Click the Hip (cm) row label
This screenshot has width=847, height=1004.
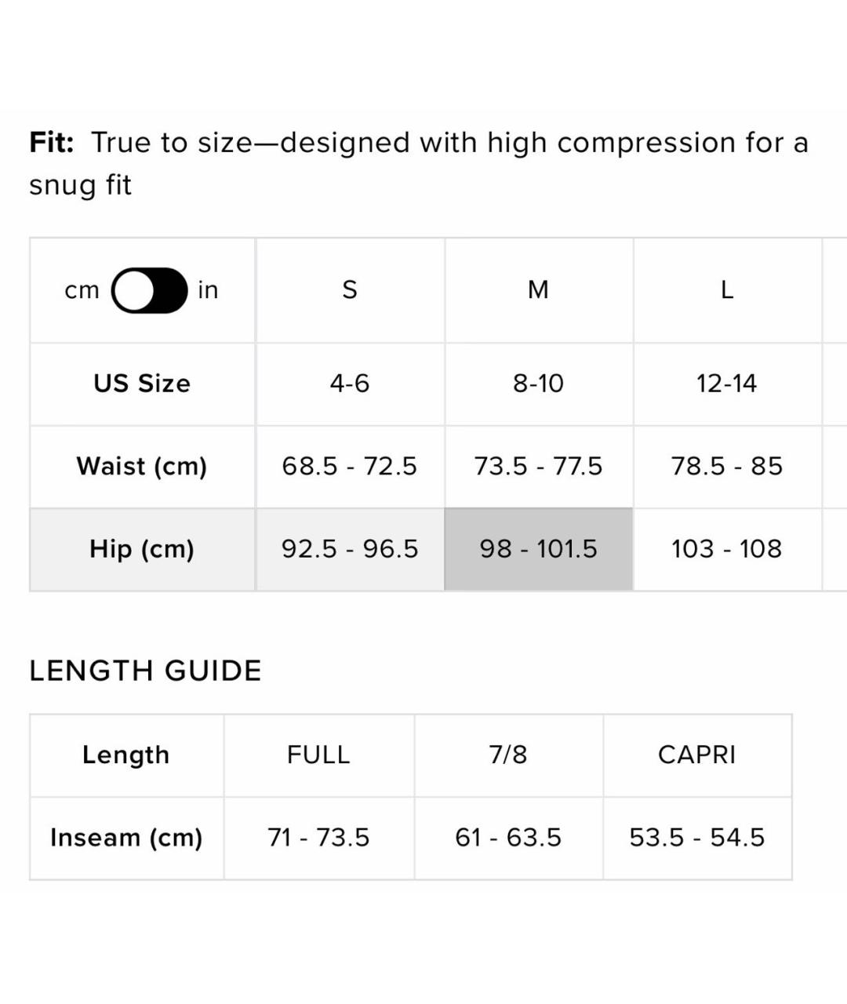[x=142, y=549]
